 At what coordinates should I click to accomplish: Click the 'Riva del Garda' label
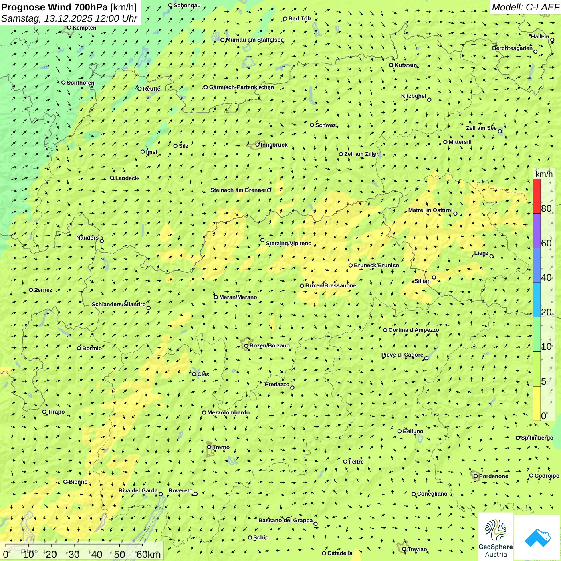(x=138, y=490)
